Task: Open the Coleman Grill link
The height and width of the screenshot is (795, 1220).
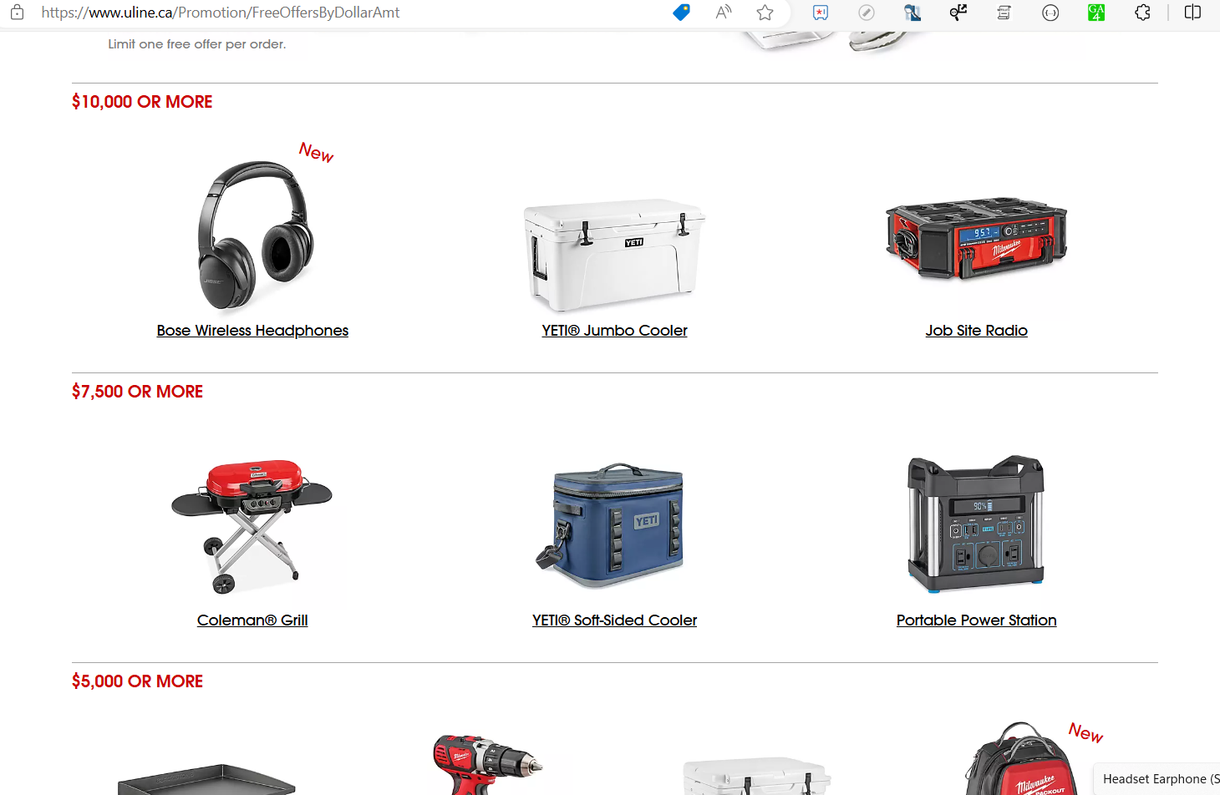Action: pos(252,620)
